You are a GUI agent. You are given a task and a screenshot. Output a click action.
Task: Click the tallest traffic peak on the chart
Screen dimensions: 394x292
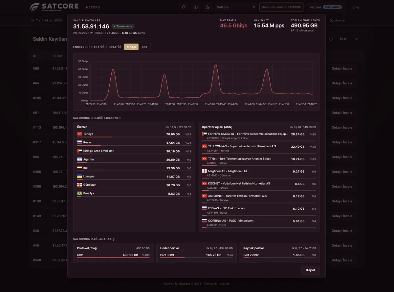(x=216, y=65)
